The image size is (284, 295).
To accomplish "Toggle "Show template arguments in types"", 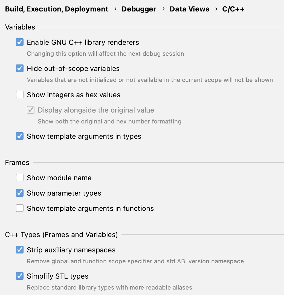I will click(x=20, y=136).
